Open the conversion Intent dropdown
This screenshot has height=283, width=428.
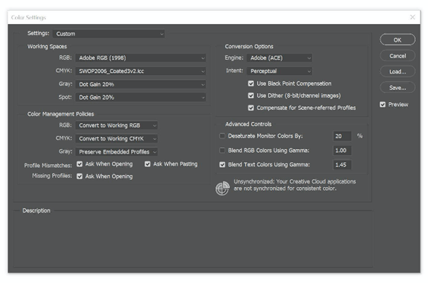279,71
